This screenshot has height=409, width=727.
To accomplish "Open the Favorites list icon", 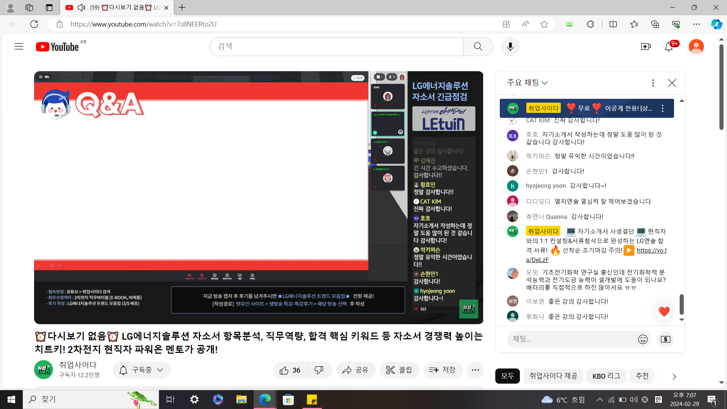I will [x=634, y=24].
